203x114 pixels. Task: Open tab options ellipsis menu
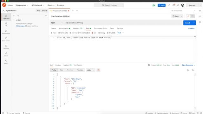coord(77,11)
